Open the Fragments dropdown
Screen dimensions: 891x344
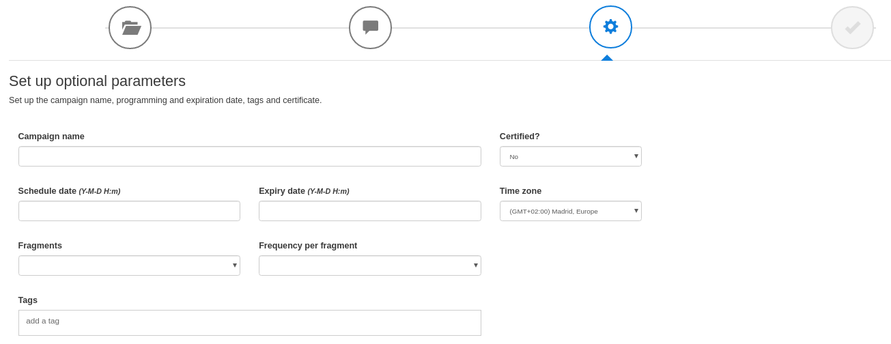pos(129,266)
